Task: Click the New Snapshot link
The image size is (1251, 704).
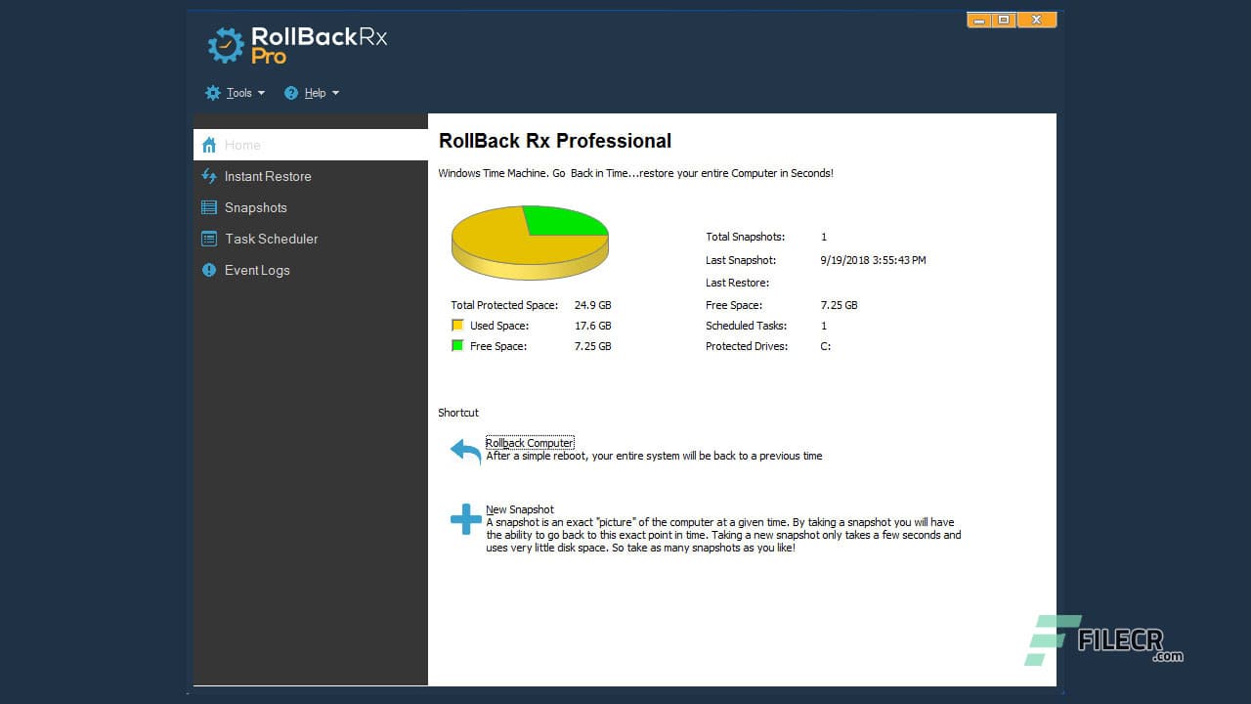Action: point(519,508)
